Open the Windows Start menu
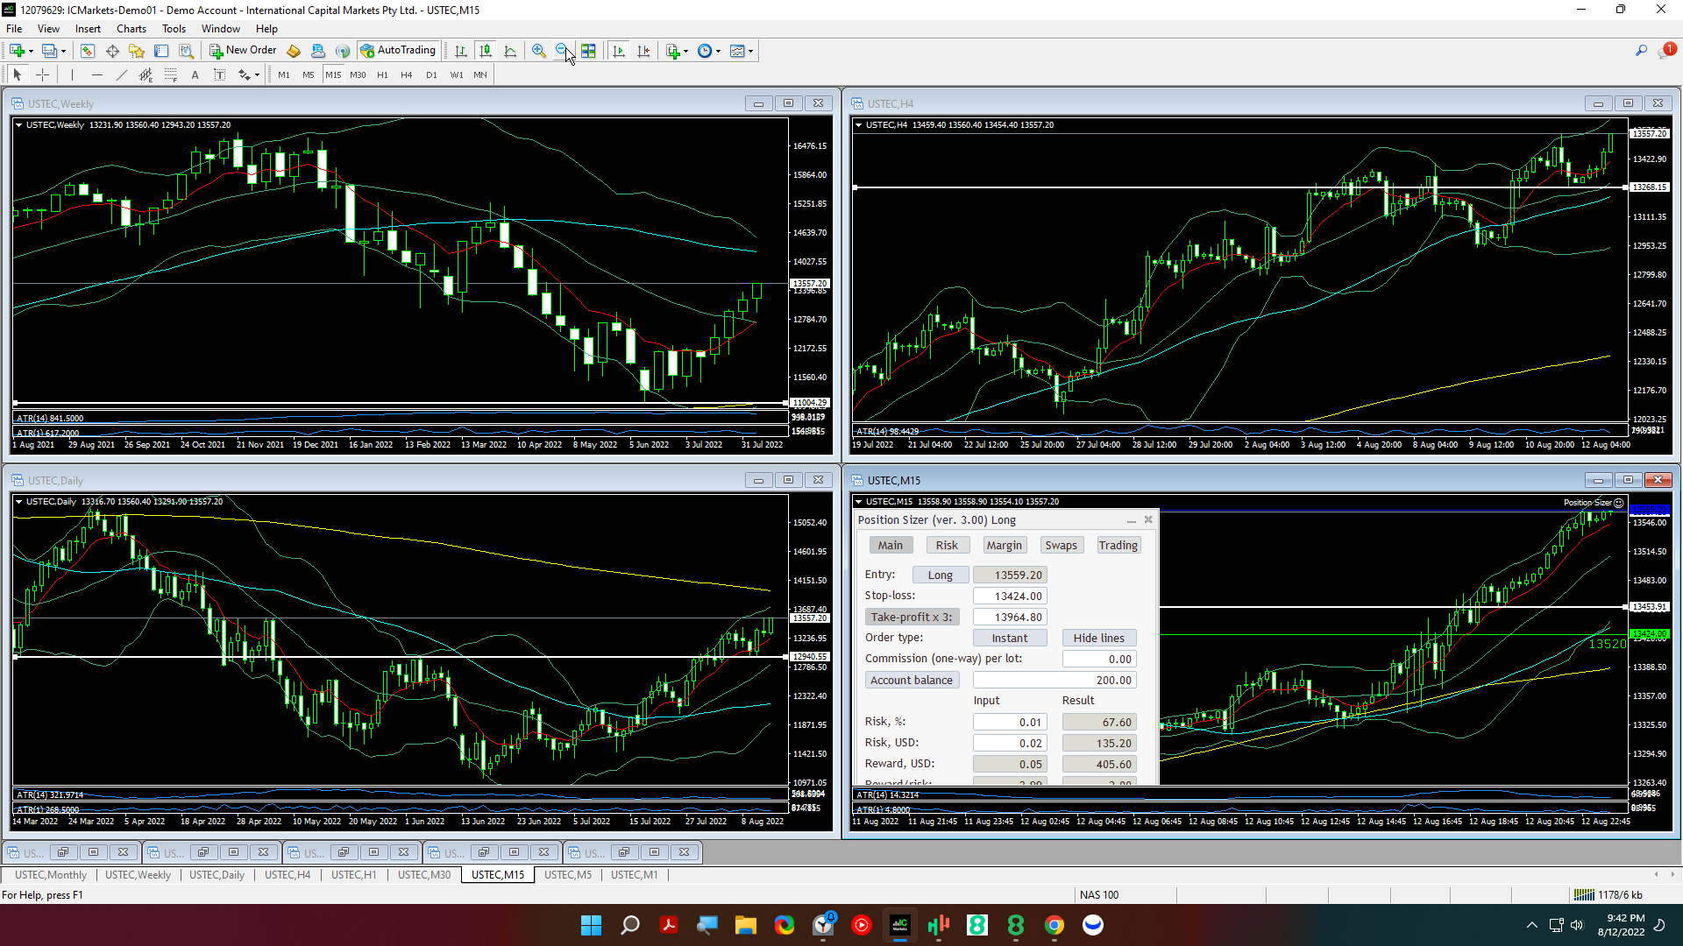This screenshot has height=946, width=1683. 591,925
